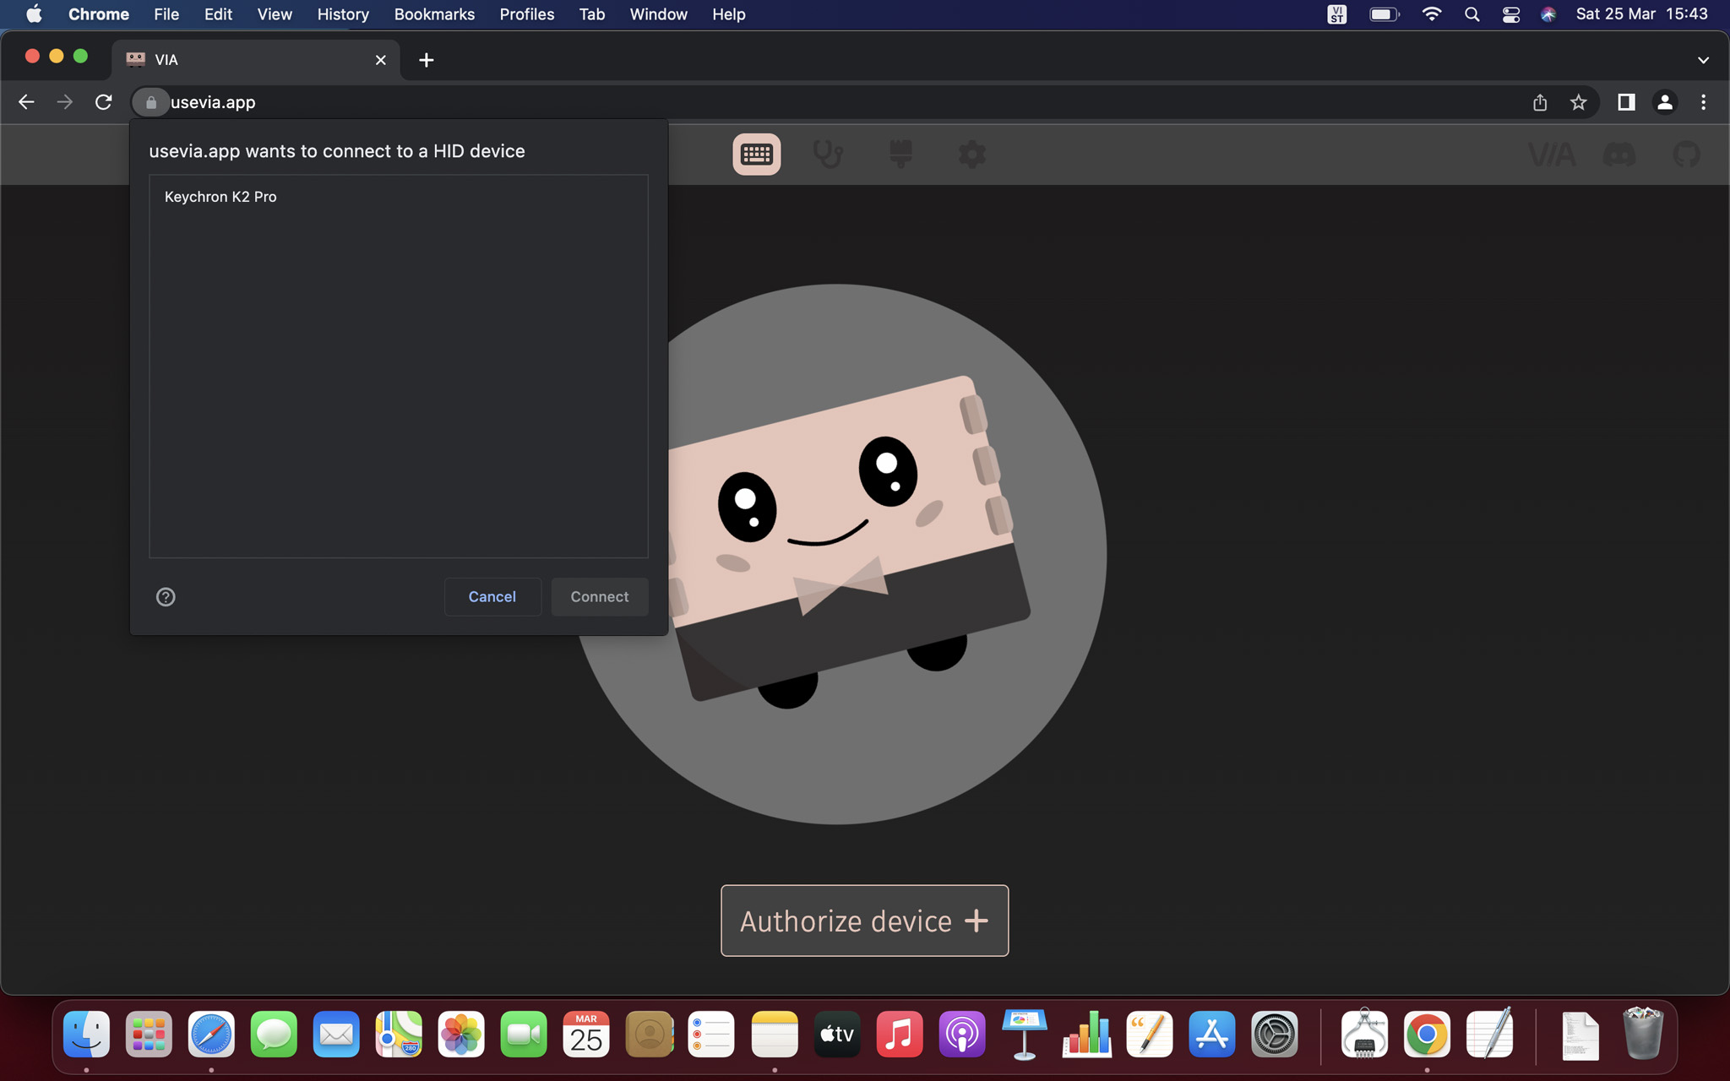Open macOS Control Center icon
This screenshot has height=1081, width=1730.
(x=1510, y=14)
